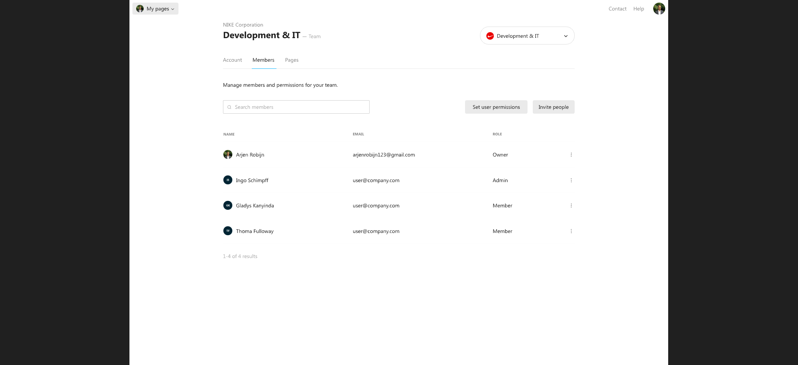Image resolution: width=798 pixels, height=365 pixels.
Task: Select the name Ingo Schimpff
Action: 252,180
